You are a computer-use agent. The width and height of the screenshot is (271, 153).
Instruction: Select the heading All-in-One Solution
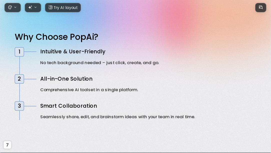(66, 79)
